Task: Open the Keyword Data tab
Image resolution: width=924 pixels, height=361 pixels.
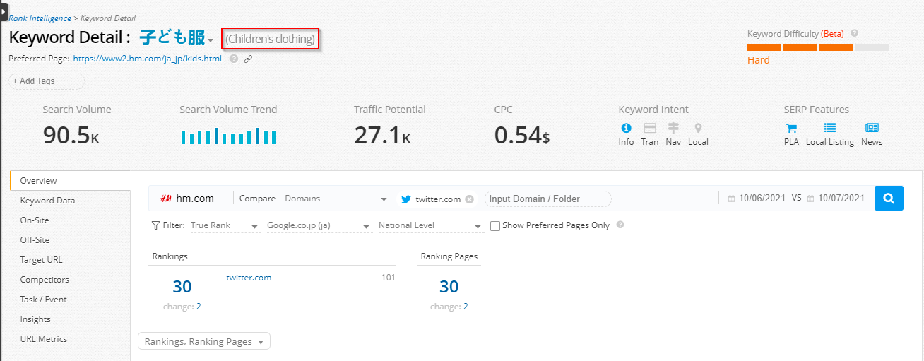Action: [x=47, y=201]
